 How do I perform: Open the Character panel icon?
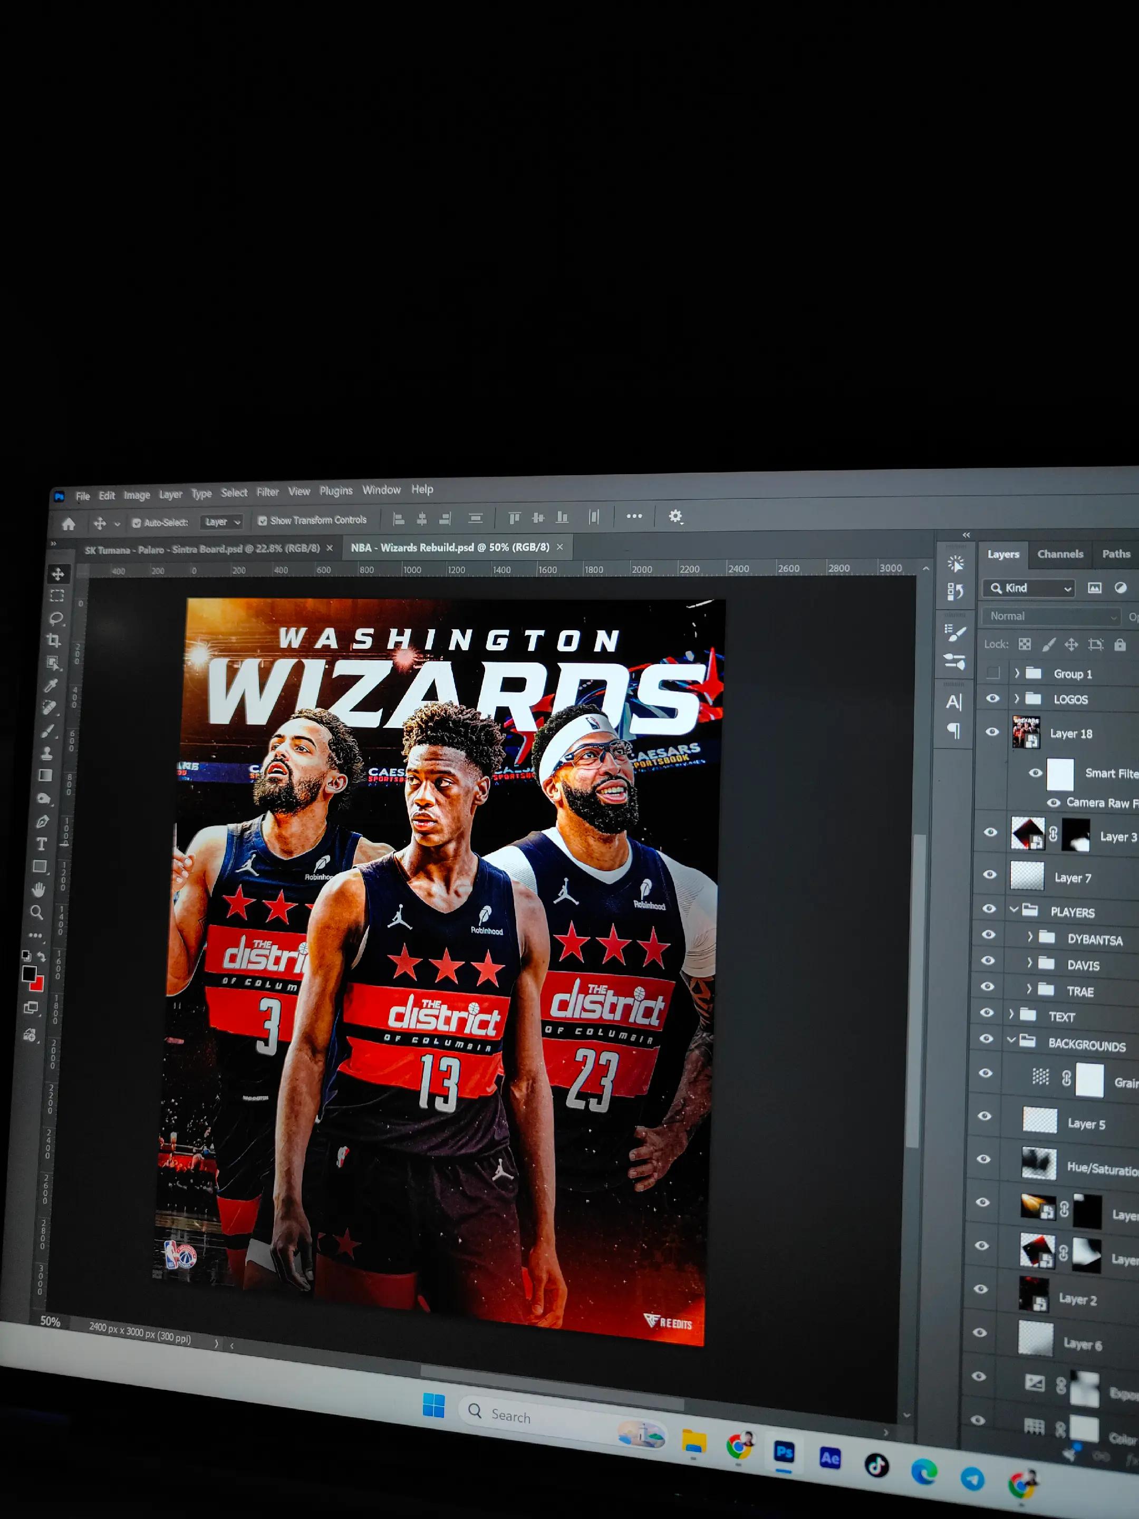953,702
